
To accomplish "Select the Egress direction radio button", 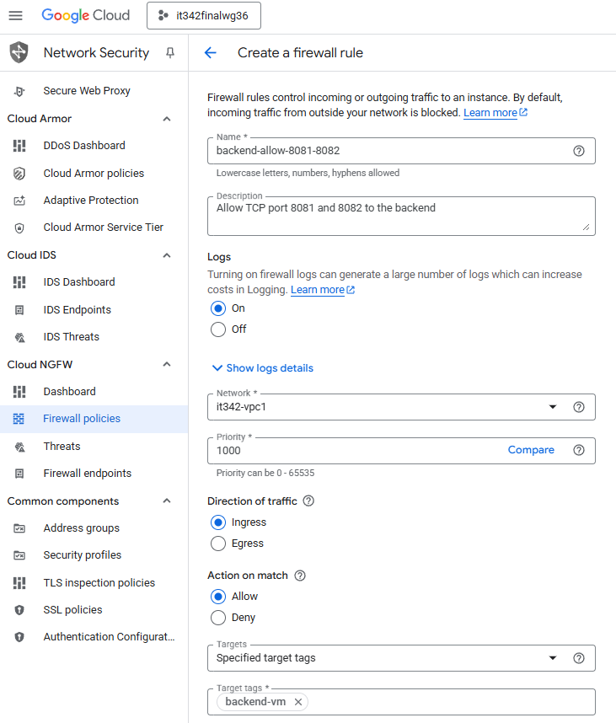I will tap(218, 544).
